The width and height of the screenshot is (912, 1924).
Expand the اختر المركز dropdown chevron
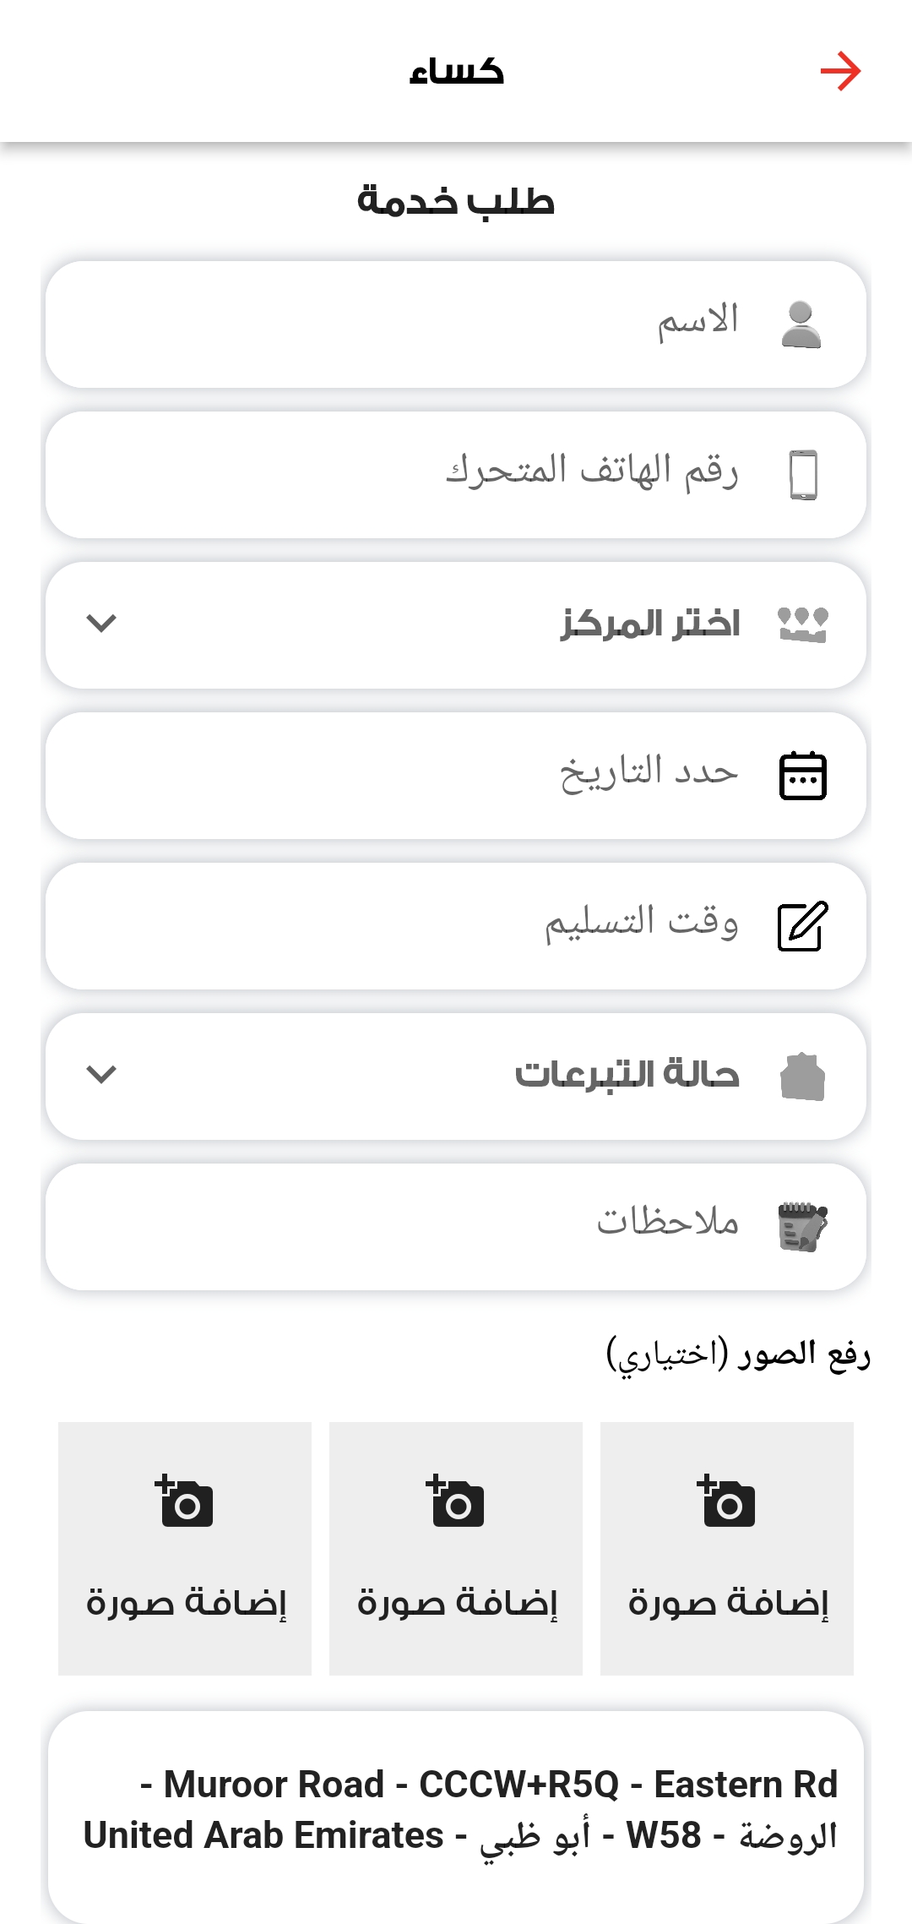[101, 624]
